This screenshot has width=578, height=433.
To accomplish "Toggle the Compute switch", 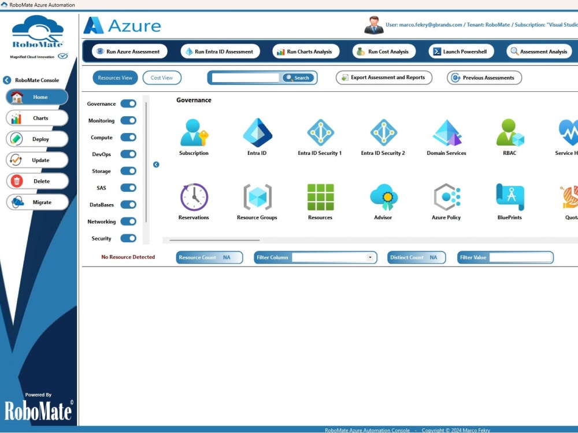I will [128, 137].
